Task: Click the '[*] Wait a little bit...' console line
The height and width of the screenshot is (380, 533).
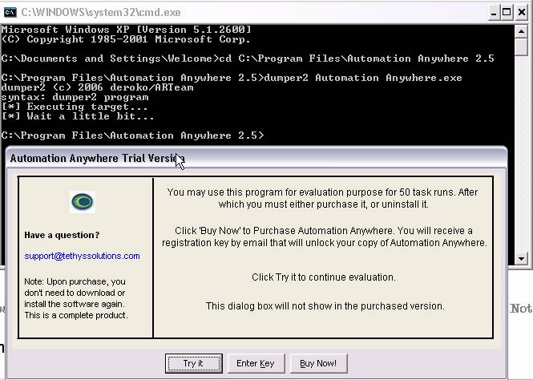Action: (78, 116)
